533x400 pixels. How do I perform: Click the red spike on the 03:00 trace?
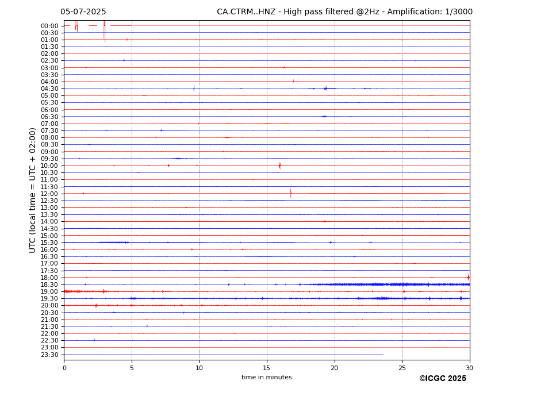pos(284,67)
